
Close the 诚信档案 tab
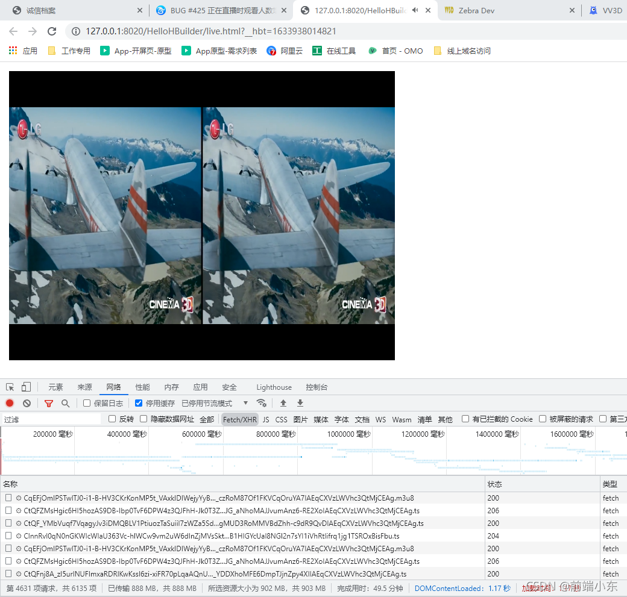(139, 10)
